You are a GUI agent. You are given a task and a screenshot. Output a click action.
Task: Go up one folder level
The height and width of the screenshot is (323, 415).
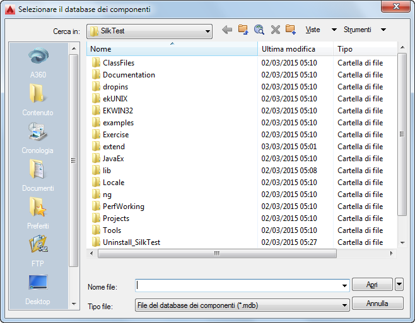[x=243, y=30]
